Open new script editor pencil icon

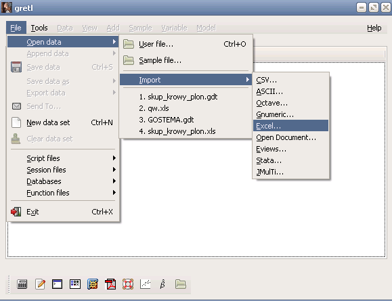[40, 284]
